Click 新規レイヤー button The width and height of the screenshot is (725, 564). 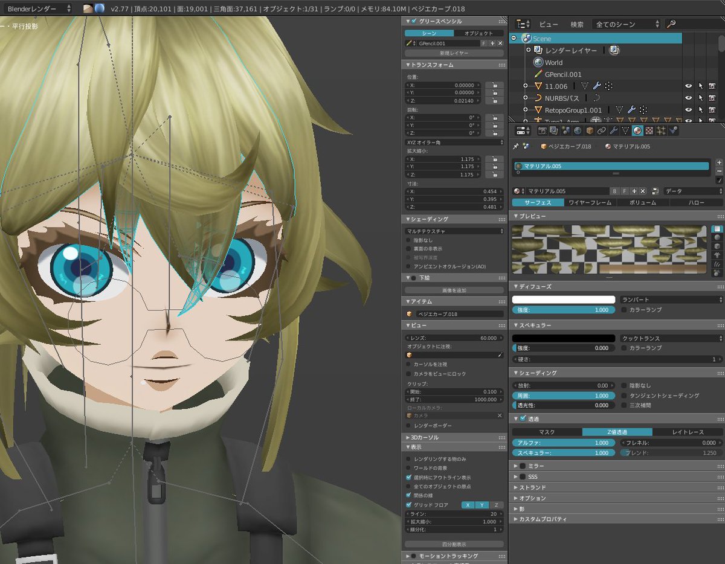coord(454,53)
